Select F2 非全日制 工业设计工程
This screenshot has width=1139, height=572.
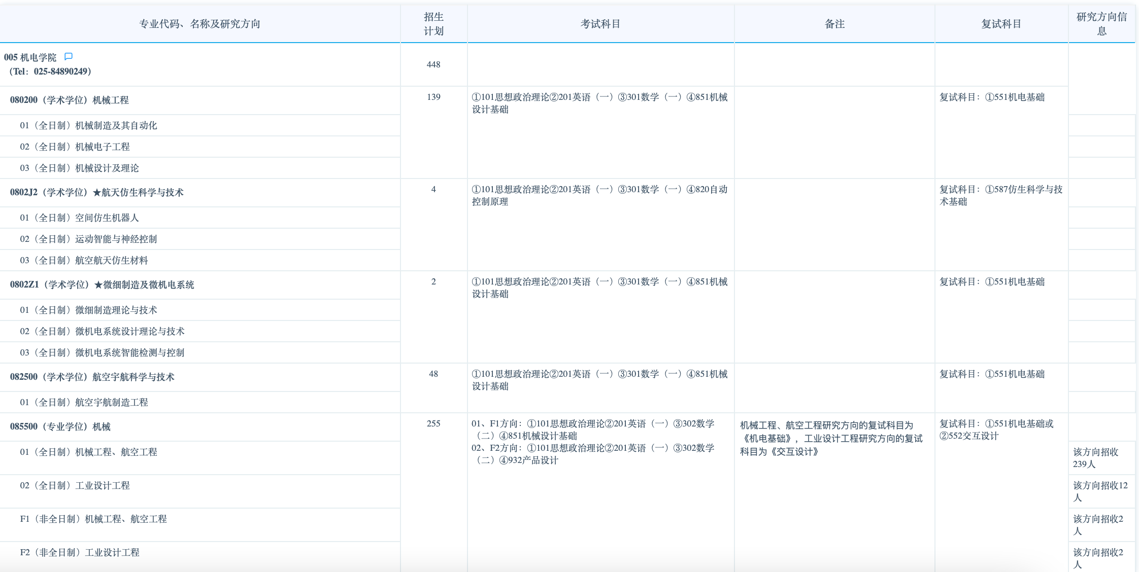point(80,552)
